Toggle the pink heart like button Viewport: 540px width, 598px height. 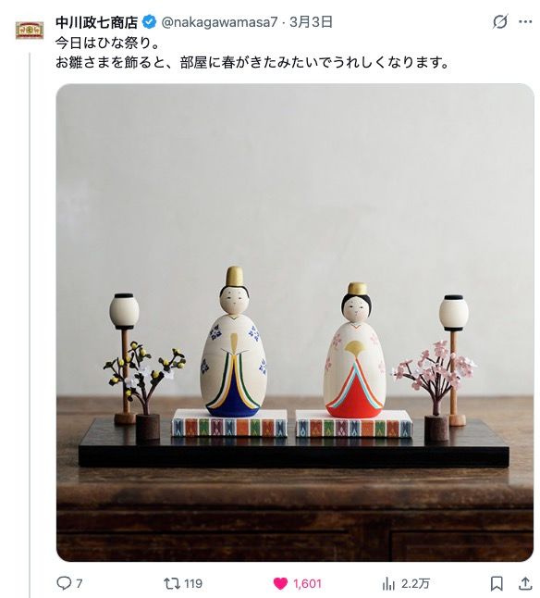coord(281,583)
